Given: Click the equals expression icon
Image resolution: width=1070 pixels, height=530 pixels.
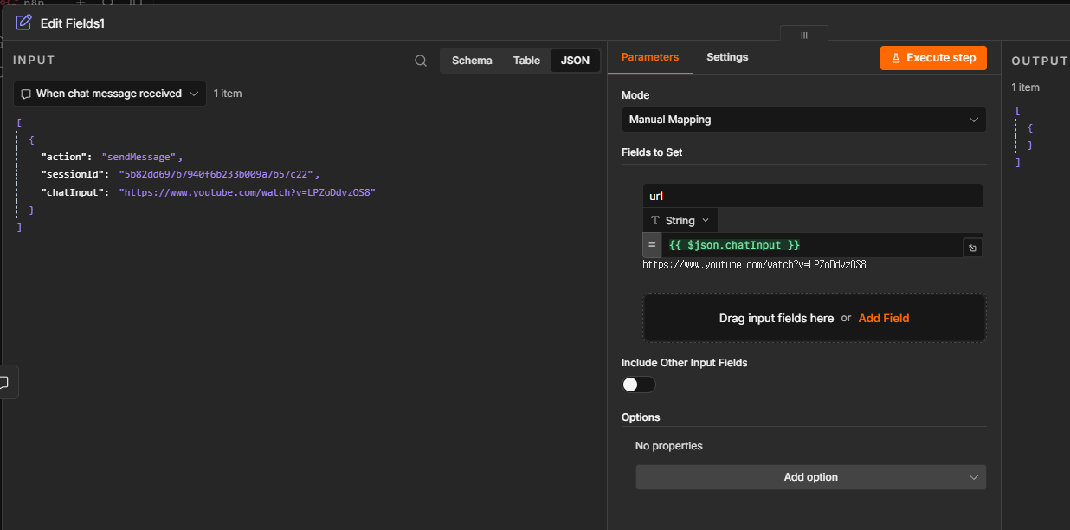Looking at the screenshot, I should point(652,245).
